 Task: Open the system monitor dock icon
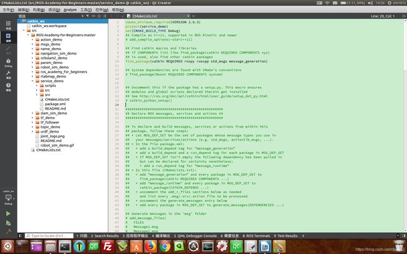[x=208, y=246]
